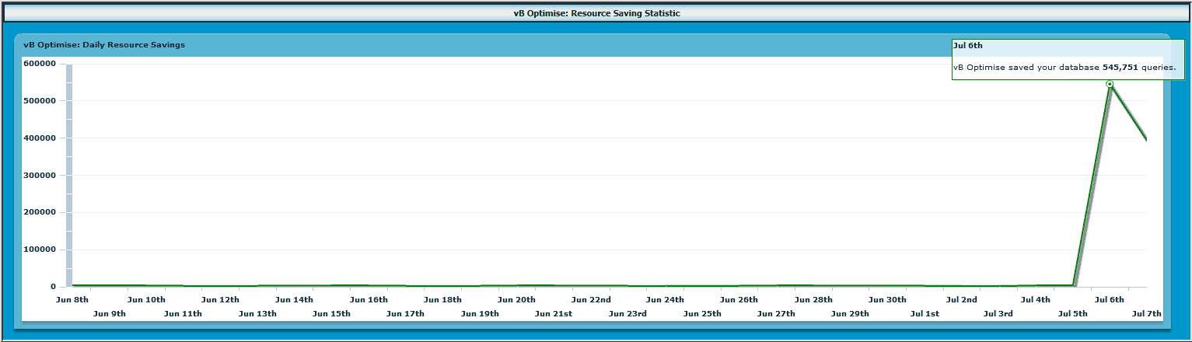Select the Jun 28th axis label
This screenshot has height=342, width=1192.
(813, 299)
